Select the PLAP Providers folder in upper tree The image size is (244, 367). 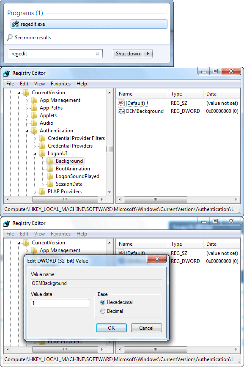click(x=65, y=192)
